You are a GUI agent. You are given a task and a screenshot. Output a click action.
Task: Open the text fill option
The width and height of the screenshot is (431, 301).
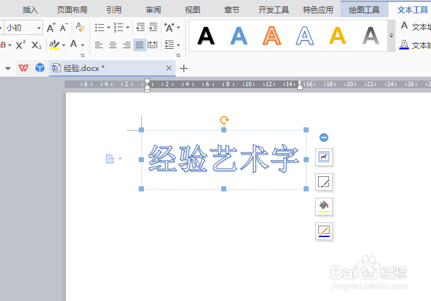pyautogui.click(x=415, y=27)
